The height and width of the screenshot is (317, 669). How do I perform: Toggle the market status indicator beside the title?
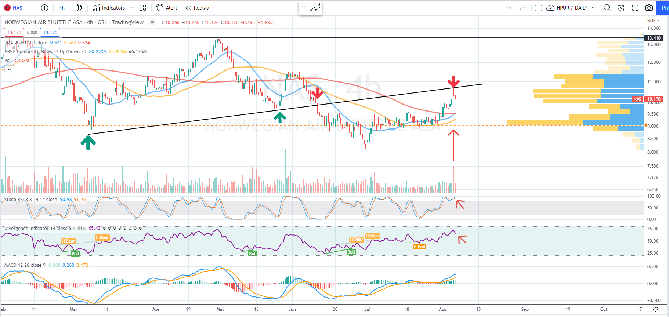[x=152, y=22]
